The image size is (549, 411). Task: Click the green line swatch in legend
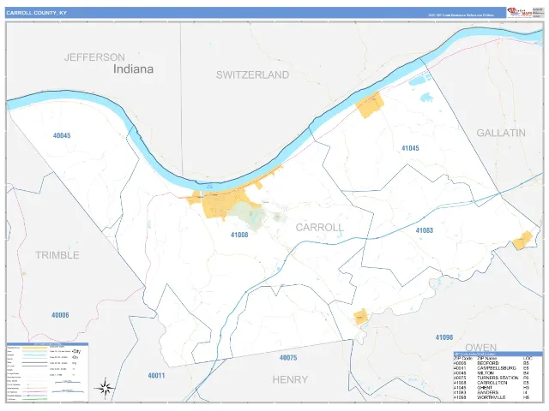[x=34, y=399]
